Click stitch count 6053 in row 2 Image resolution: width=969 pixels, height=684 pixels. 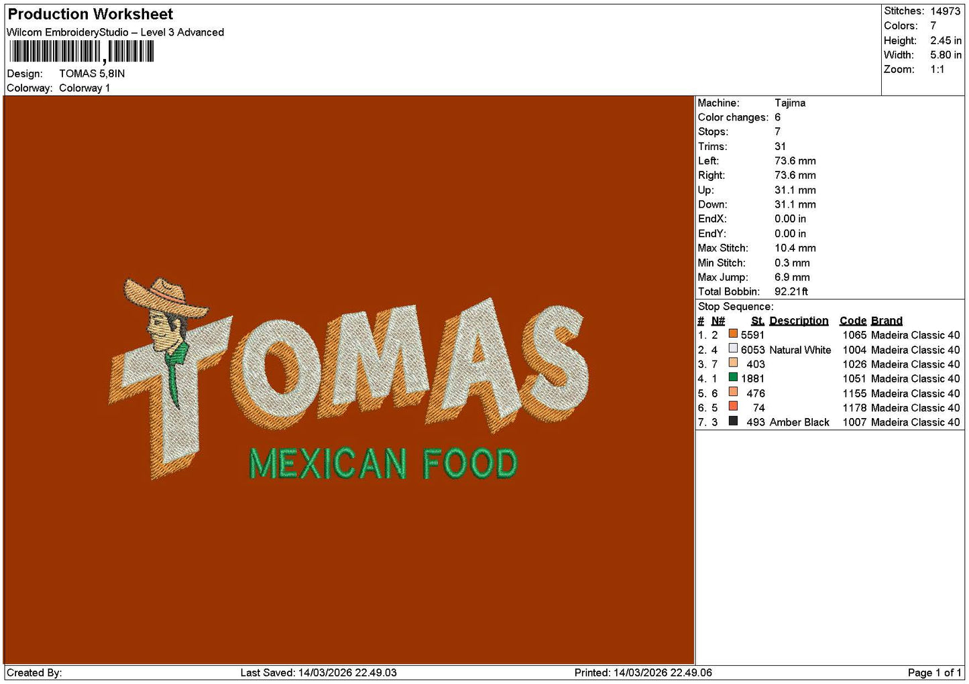coord(752,350)
